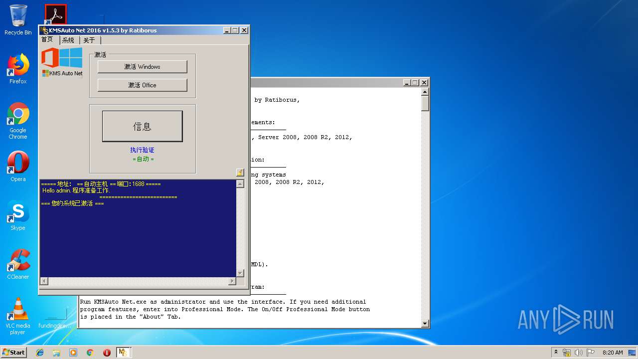Click 'is placed in the "About" Tab.' line
638x359 pixels.
131,317
